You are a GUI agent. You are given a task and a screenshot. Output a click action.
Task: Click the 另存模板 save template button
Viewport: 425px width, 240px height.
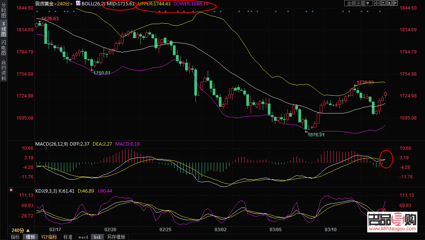(x=116, y=237)
